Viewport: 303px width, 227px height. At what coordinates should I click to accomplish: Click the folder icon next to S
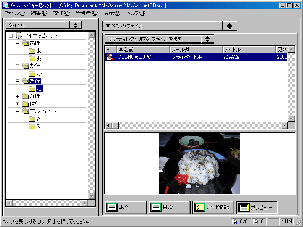pyautogui.click(x=32, y=127)
